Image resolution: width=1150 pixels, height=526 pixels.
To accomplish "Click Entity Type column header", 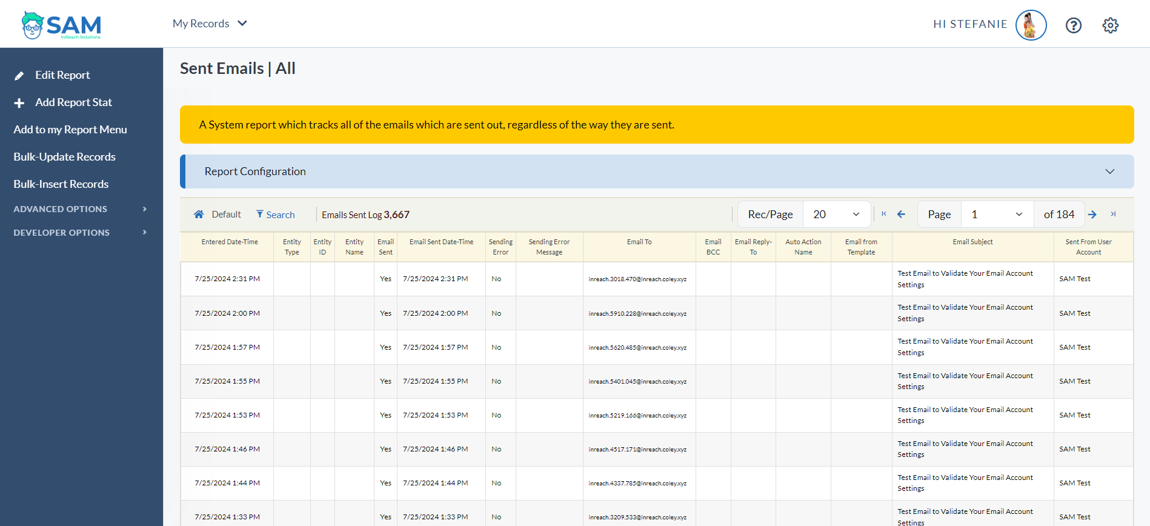I will [x=291, y=247].
